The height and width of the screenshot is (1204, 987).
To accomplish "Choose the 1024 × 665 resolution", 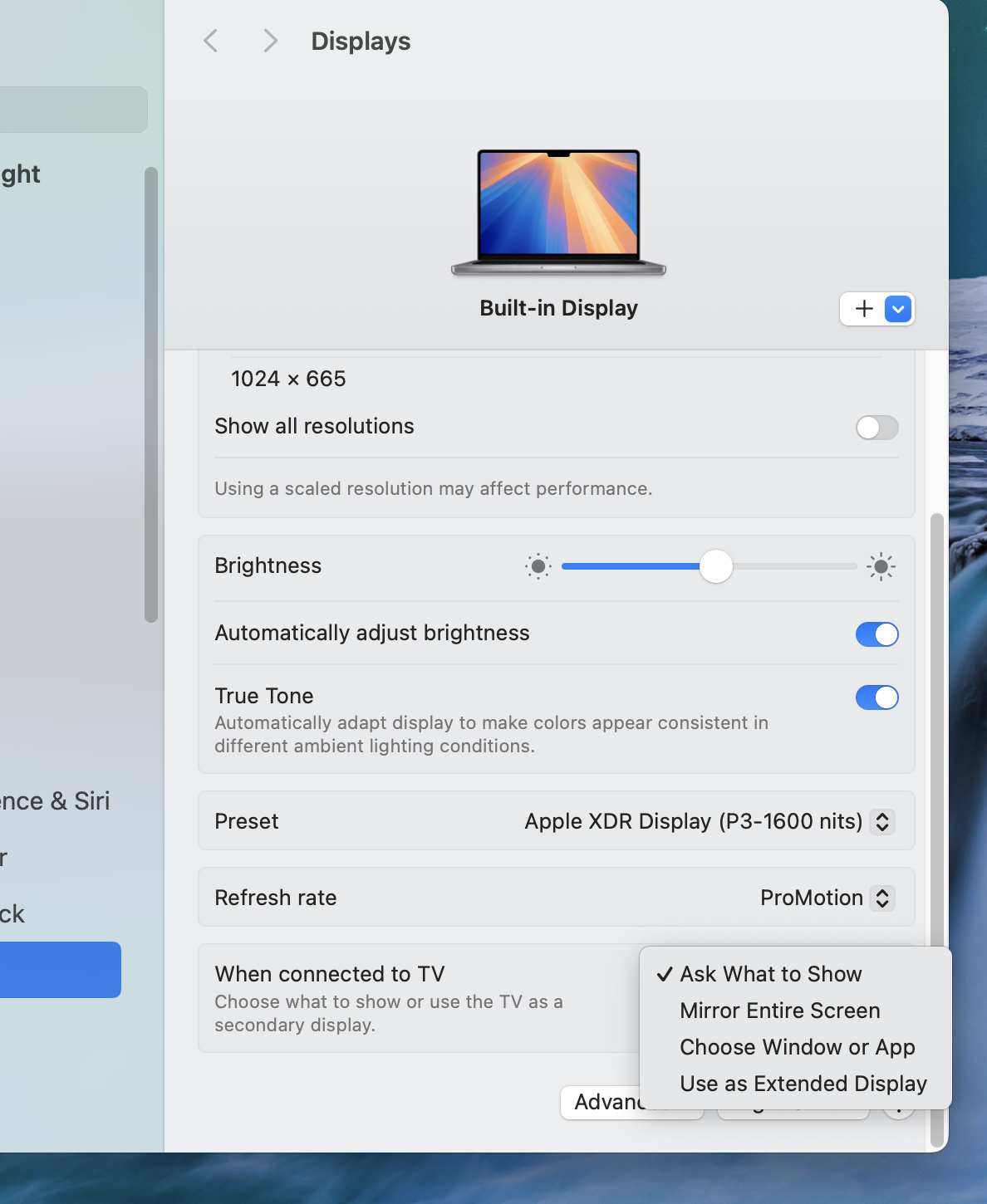I will tap(288, 379).
